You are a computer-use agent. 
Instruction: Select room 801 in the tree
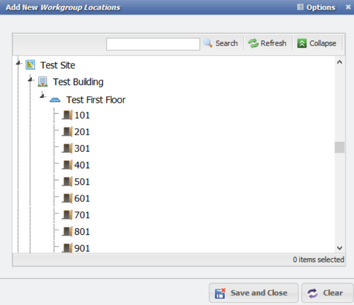82,231
